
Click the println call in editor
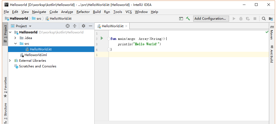pos(125,44)
